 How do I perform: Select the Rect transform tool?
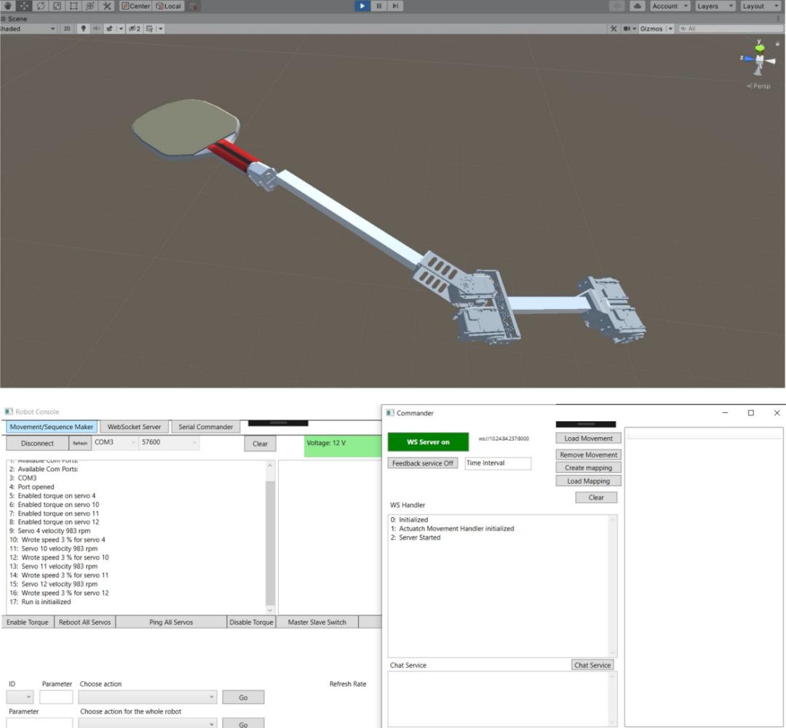pos(74,6)
